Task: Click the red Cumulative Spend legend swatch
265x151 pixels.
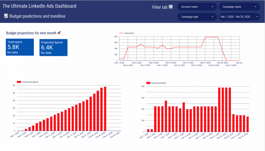Action: coord(19,82)
